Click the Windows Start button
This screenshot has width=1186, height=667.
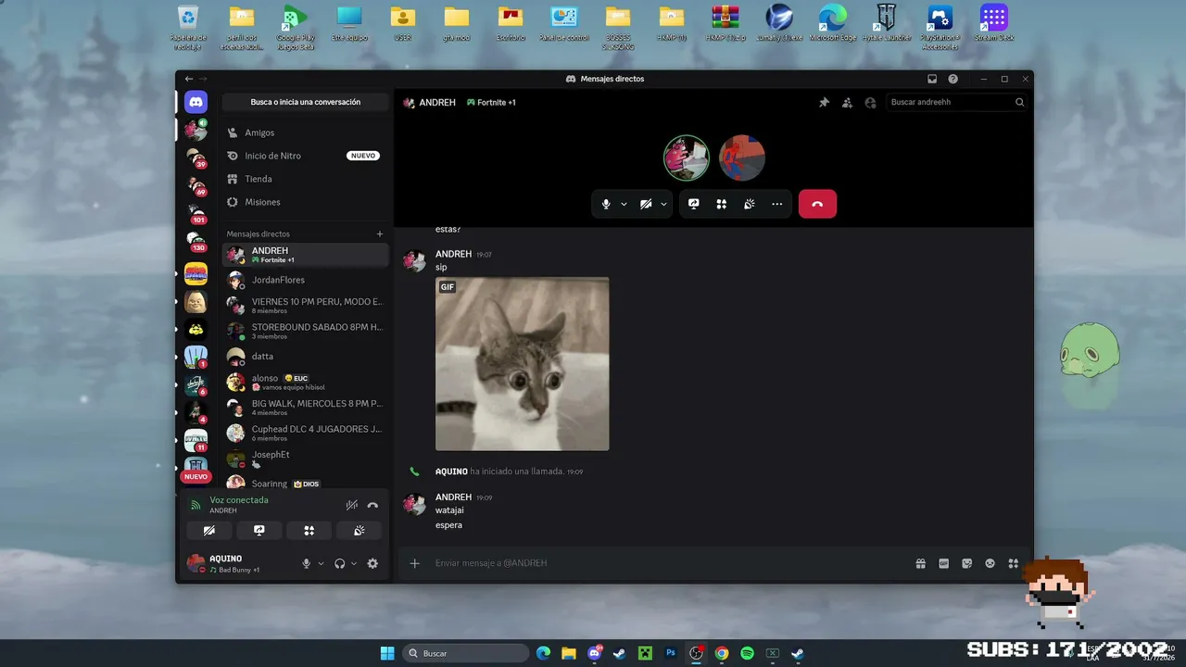387,653
